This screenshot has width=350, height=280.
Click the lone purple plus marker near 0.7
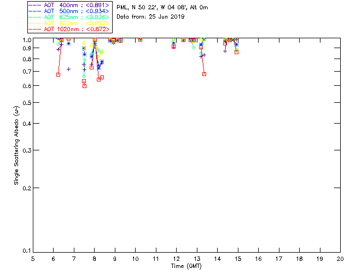[x=69, y=69]
